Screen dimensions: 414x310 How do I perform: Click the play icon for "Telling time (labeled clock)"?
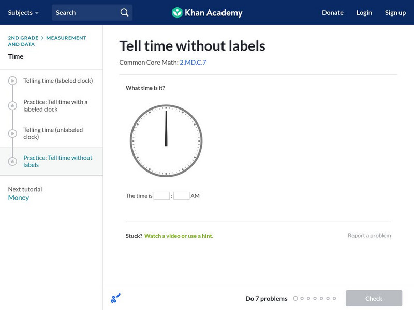[x=11, y=81]
